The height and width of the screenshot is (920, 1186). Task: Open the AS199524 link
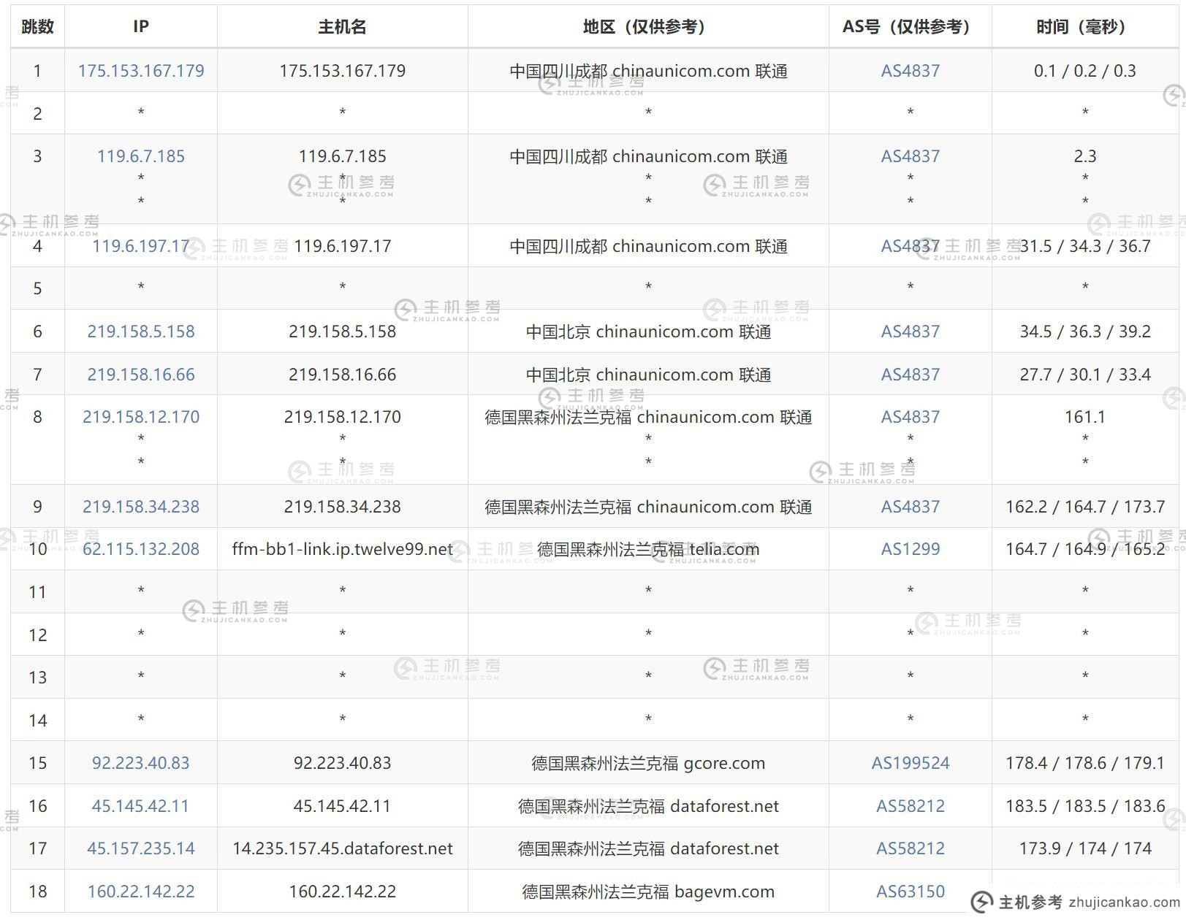coord(911,763)
